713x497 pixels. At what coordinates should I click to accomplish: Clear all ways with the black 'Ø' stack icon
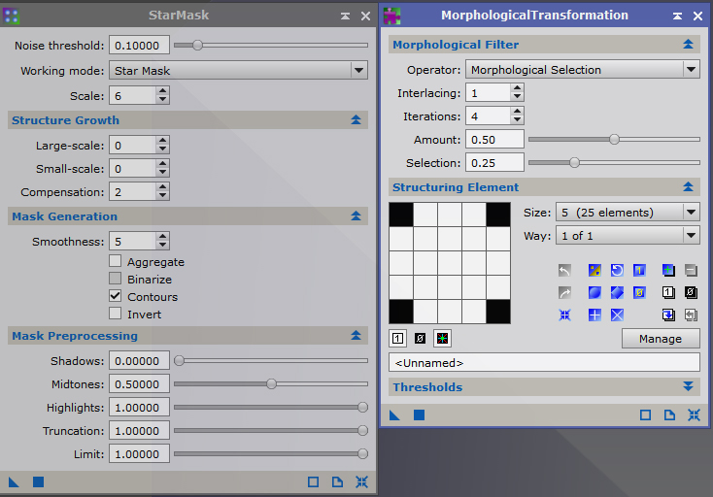[691, 293]
